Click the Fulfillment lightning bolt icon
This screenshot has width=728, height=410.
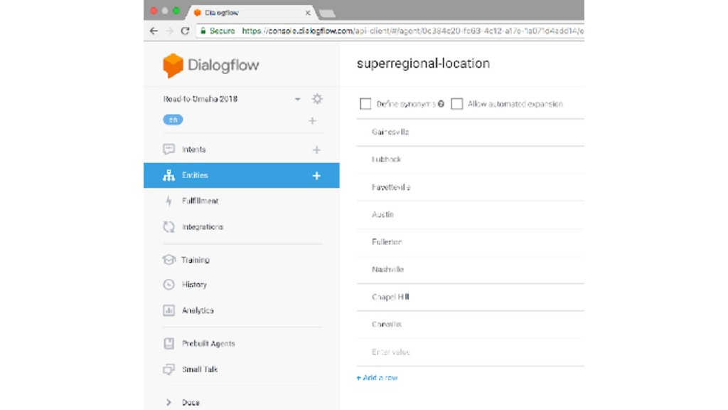[168, 201]
